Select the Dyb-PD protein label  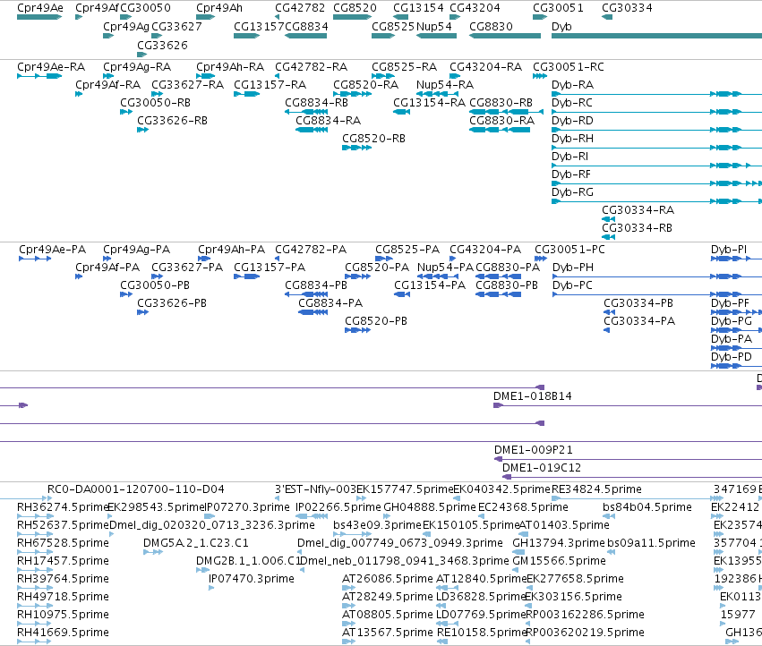[x=731, y=356]
